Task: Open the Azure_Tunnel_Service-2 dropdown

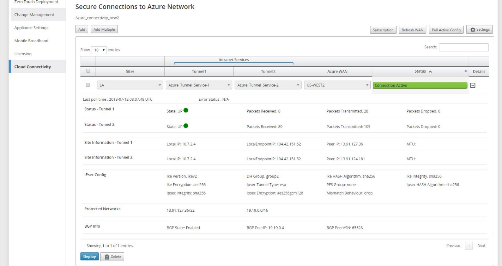Action: tap(268, 85)
